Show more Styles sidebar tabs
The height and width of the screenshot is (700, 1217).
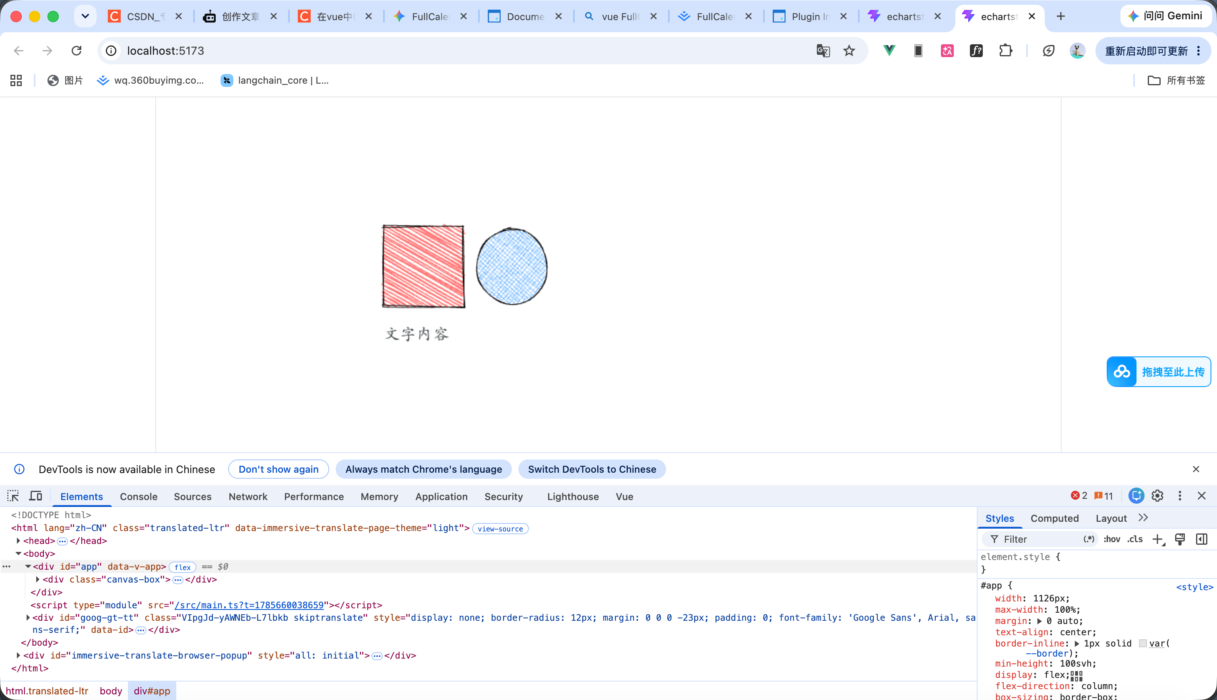click(x=1143, y=518)
